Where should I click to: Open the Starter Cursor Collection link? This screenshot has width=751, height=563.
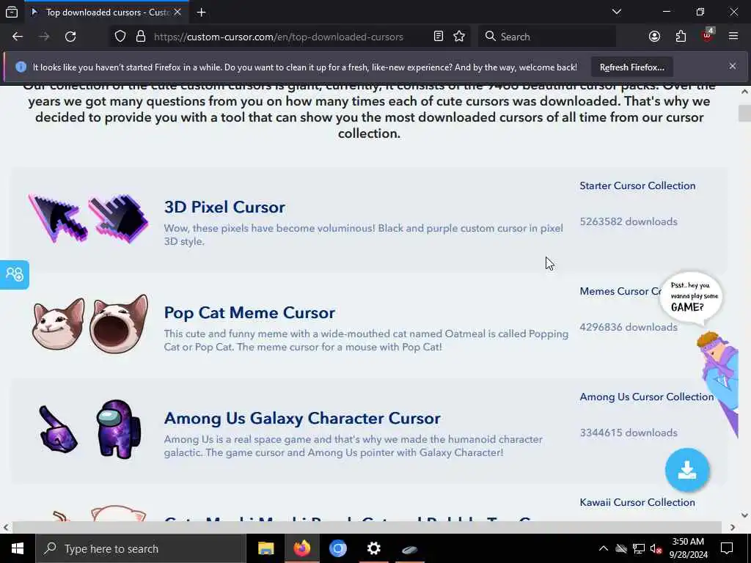click(x=637, y=185)
